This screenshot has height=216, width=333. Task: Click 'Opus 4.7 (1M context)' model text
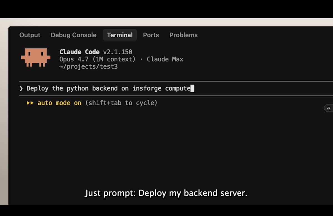[x=97, y=59]
